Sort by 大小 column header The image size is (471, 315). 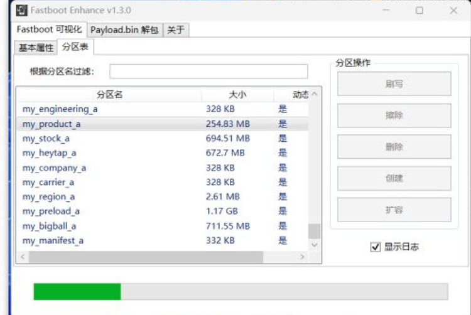[237, 95]
